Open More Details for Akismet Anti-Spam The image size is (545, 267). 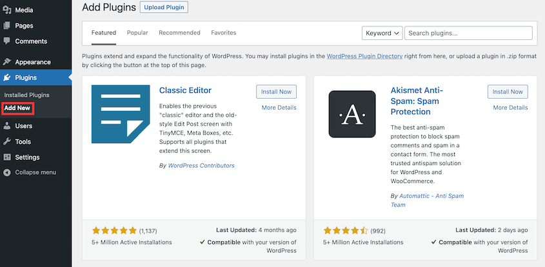pyautogui.click(x=510, y=108)
